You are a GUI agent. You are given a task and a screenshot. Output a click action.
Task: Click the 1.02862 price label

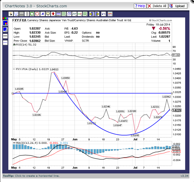pyautogui.click(x=166, y=97)
